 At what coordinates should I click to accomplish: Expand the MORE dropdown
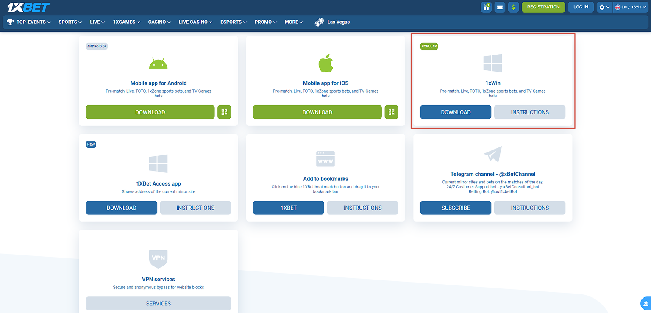293,22
